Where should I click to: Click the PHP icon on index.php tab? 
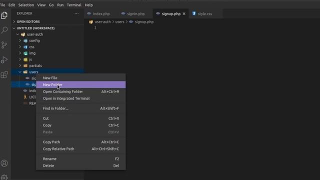tap(89, 13)
